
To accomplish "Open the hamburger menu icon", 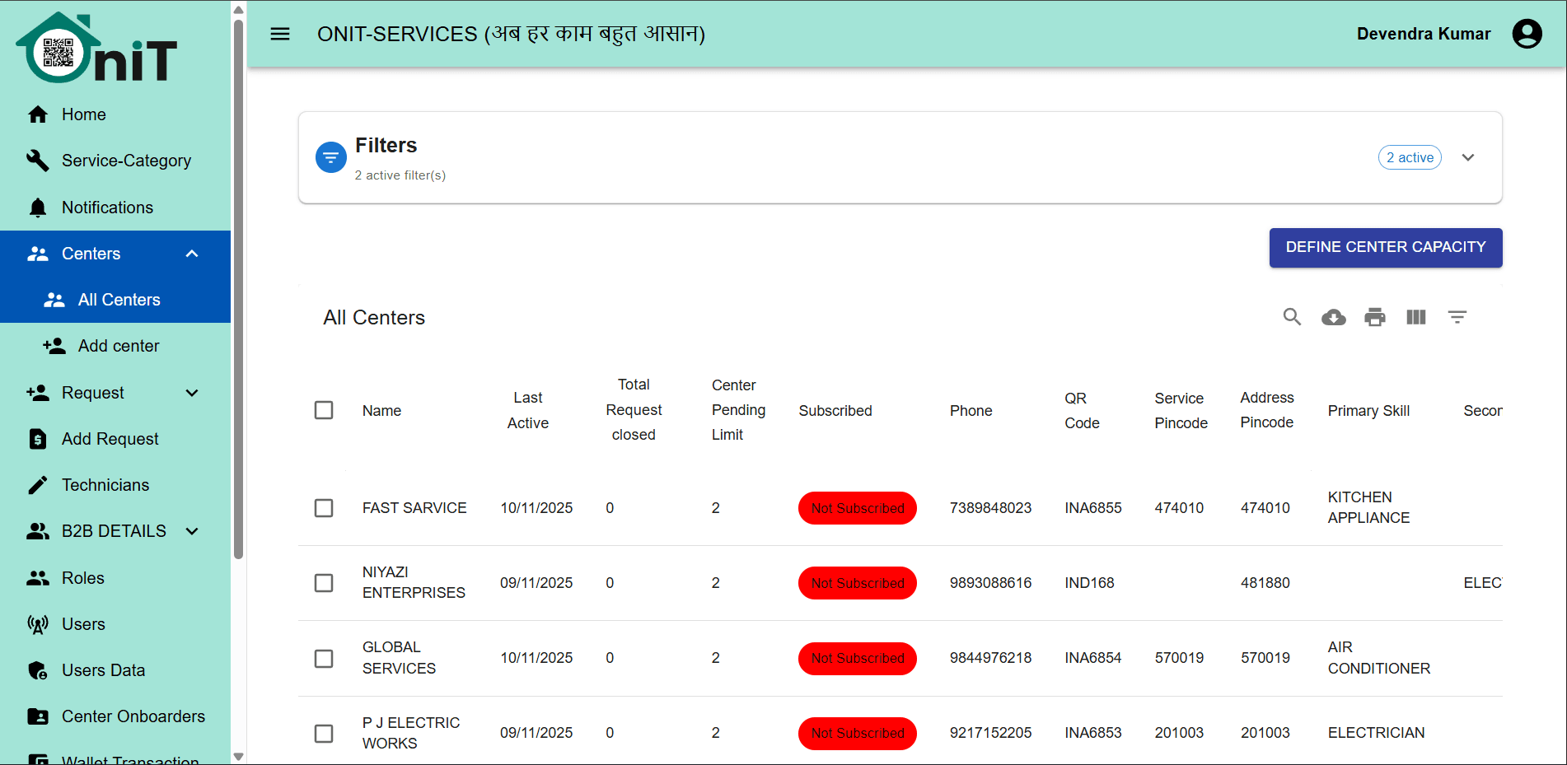I will [280, 34].
